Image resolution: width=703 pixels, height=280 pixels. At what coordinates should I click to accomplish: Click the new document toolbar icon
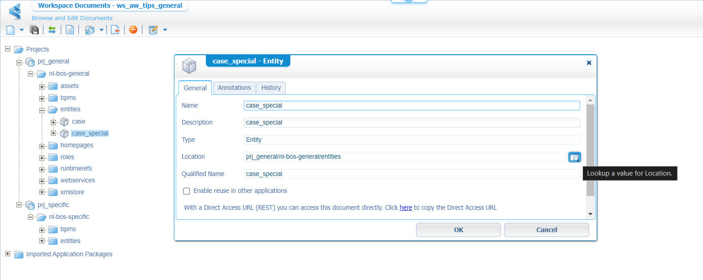10,30
